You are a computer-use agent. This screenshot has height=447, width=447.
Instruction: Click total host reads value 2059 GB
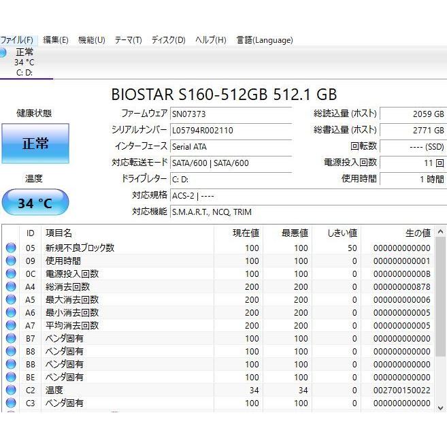[x=413, y=114]
